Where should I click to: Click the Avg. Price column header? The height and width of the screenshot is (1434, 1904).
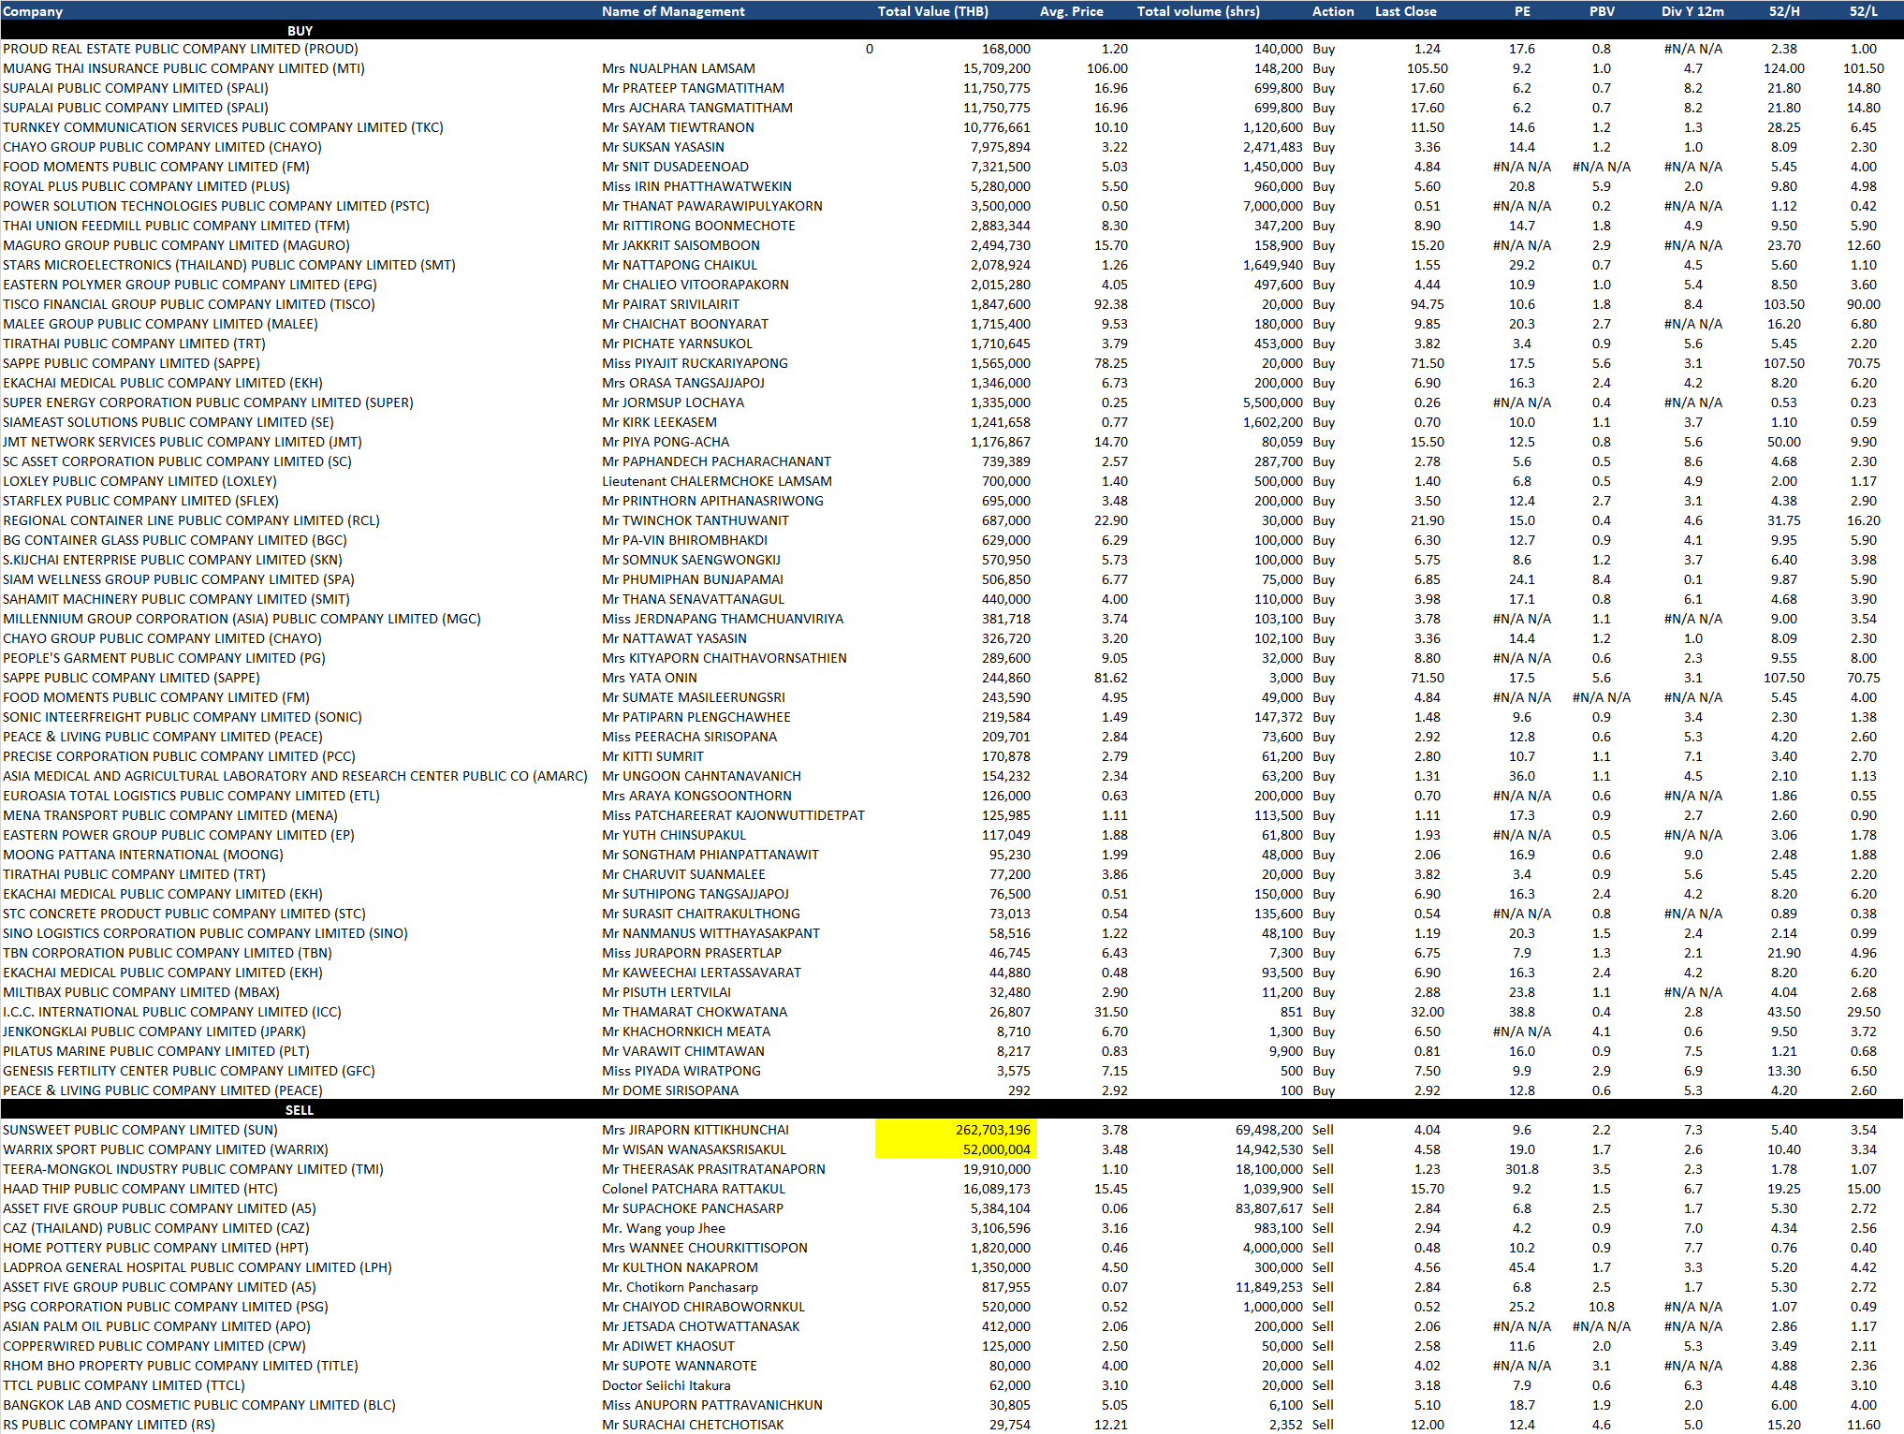(1071, 11)
